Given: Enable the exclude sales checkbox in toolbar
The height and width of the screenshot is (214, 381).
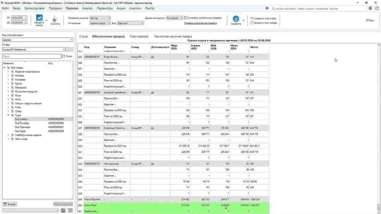Looking at the screenshot, I should click(186, 18).
